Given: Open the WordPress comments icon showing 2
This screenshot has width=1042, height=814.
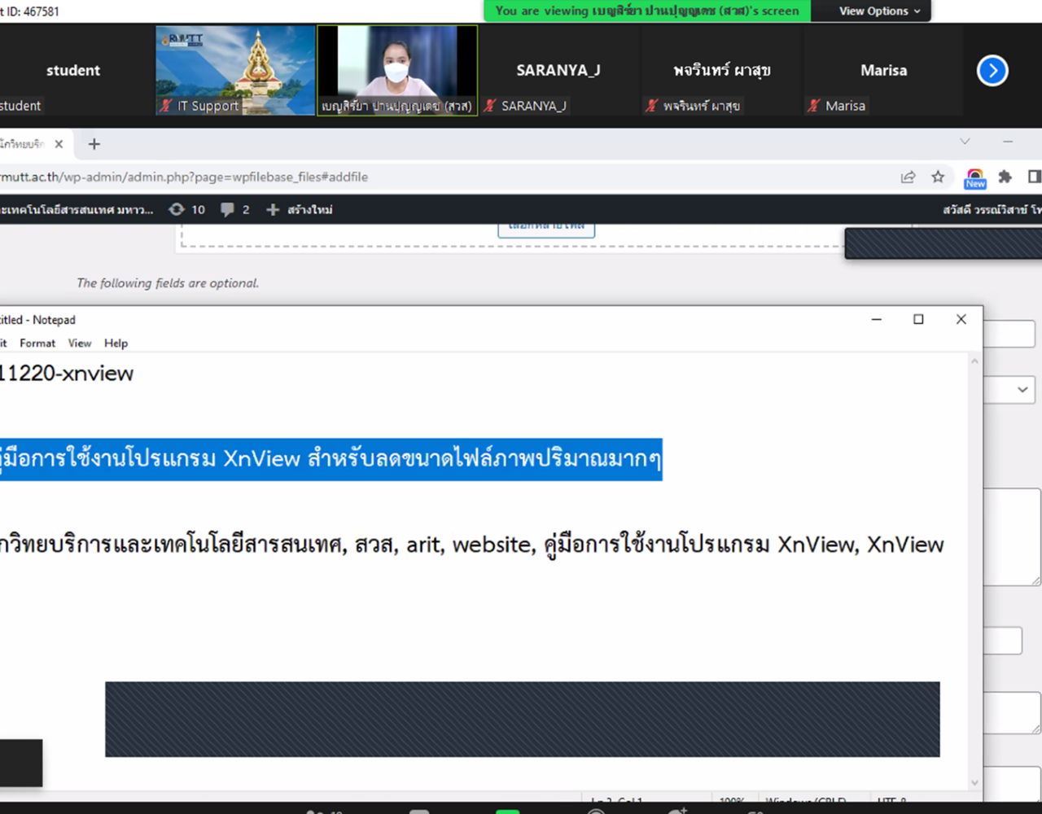Looking at the screenshot, I should pos(235,210).
